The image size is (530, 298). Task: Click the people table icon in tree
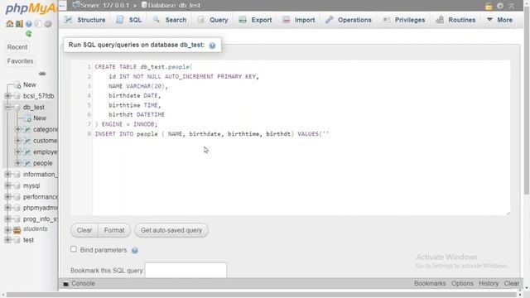(27, 163)
